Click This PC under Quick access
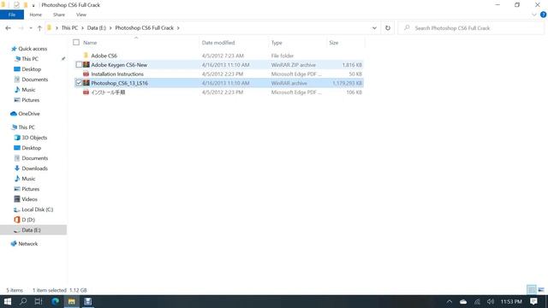 pos(30,59)
